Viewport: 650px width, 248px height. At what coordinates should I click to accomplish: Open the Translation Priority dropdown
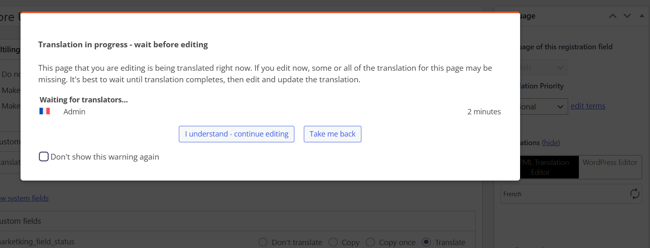point(544,107)
